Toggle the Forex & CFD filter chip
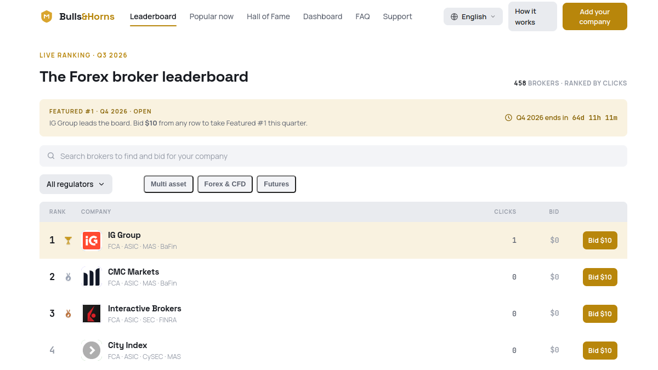 225,184
